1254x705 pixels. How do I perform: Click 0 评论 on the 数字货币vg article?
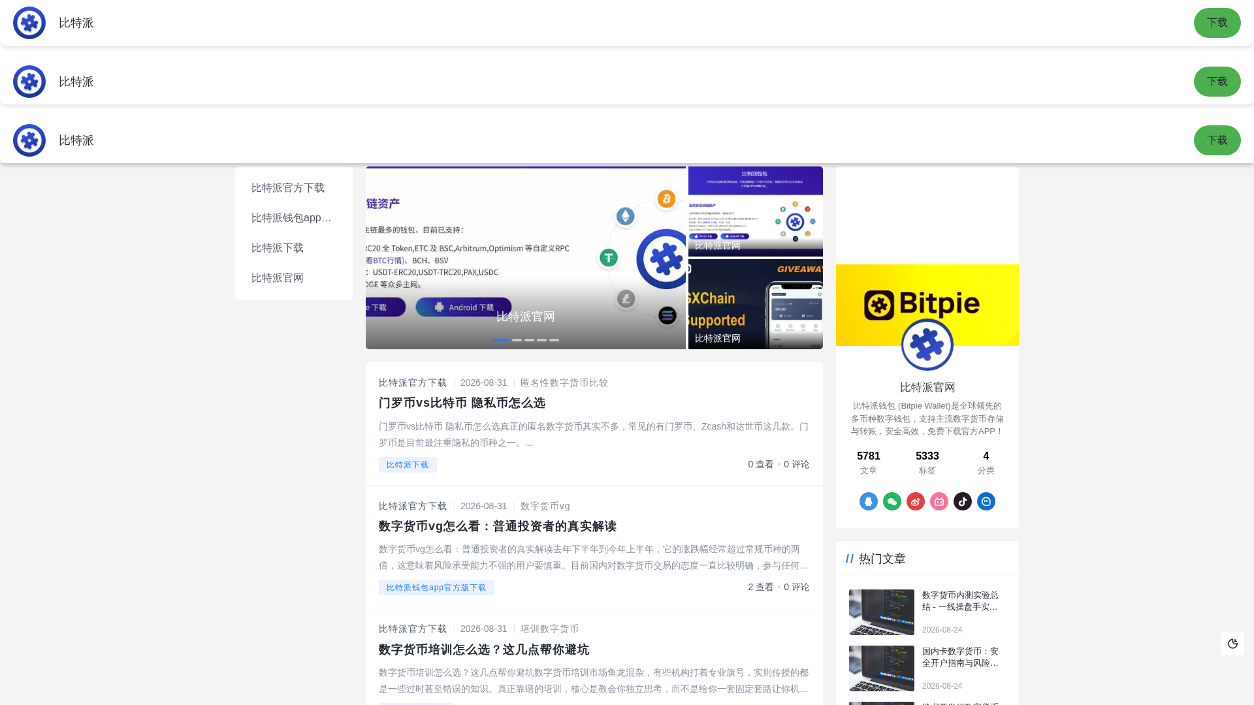pos(797,587)
